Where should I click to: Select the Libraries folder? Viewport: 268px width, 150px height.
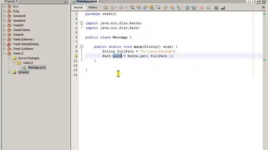[x=23, y=72]
